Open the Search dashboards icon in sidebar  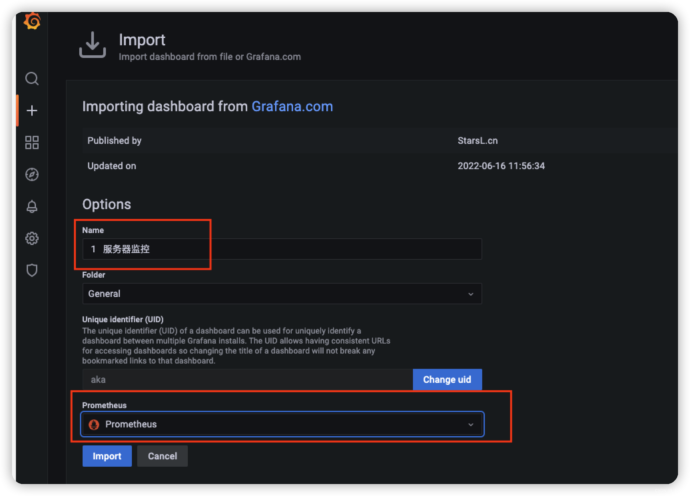click(32, 79)
